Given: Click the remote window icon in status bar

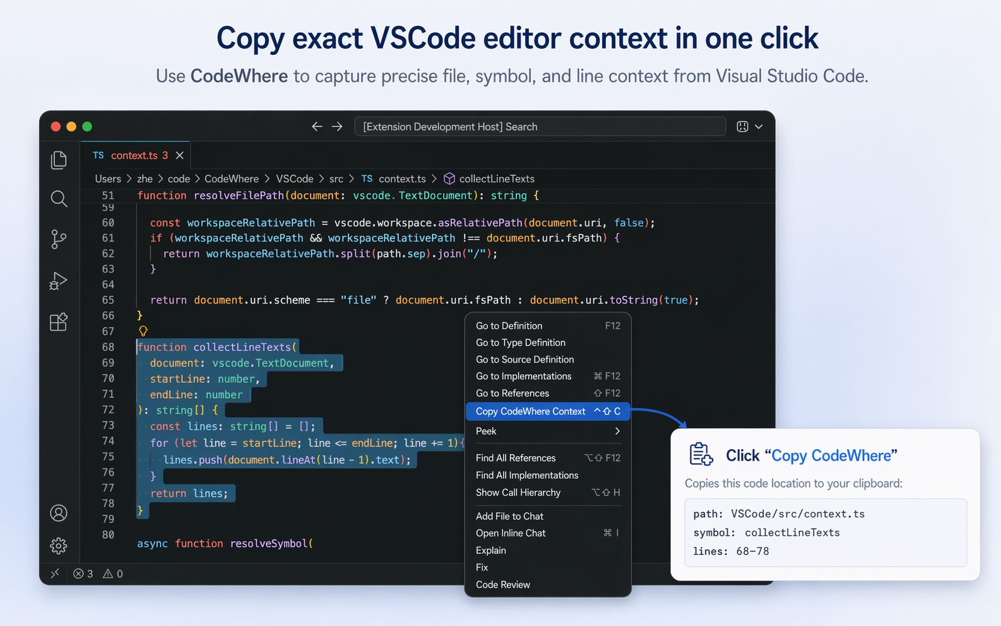Looking at the screenshot, I should 55,574.
